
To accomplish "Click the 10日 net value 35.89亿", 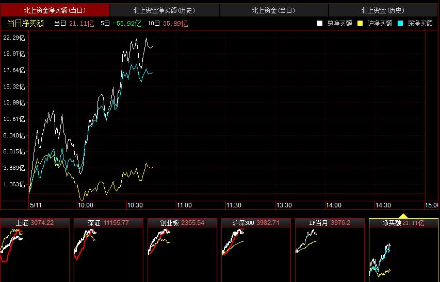I will click(175, 23).
